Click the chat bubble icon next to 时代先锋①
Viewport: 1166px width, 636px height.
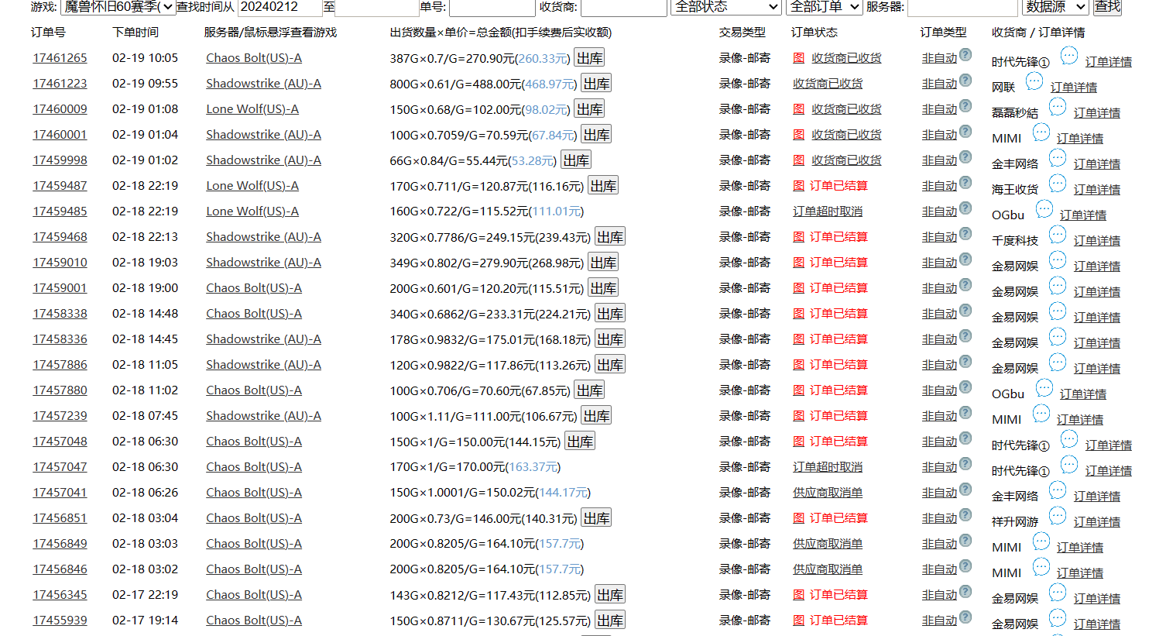(1068, 55)
